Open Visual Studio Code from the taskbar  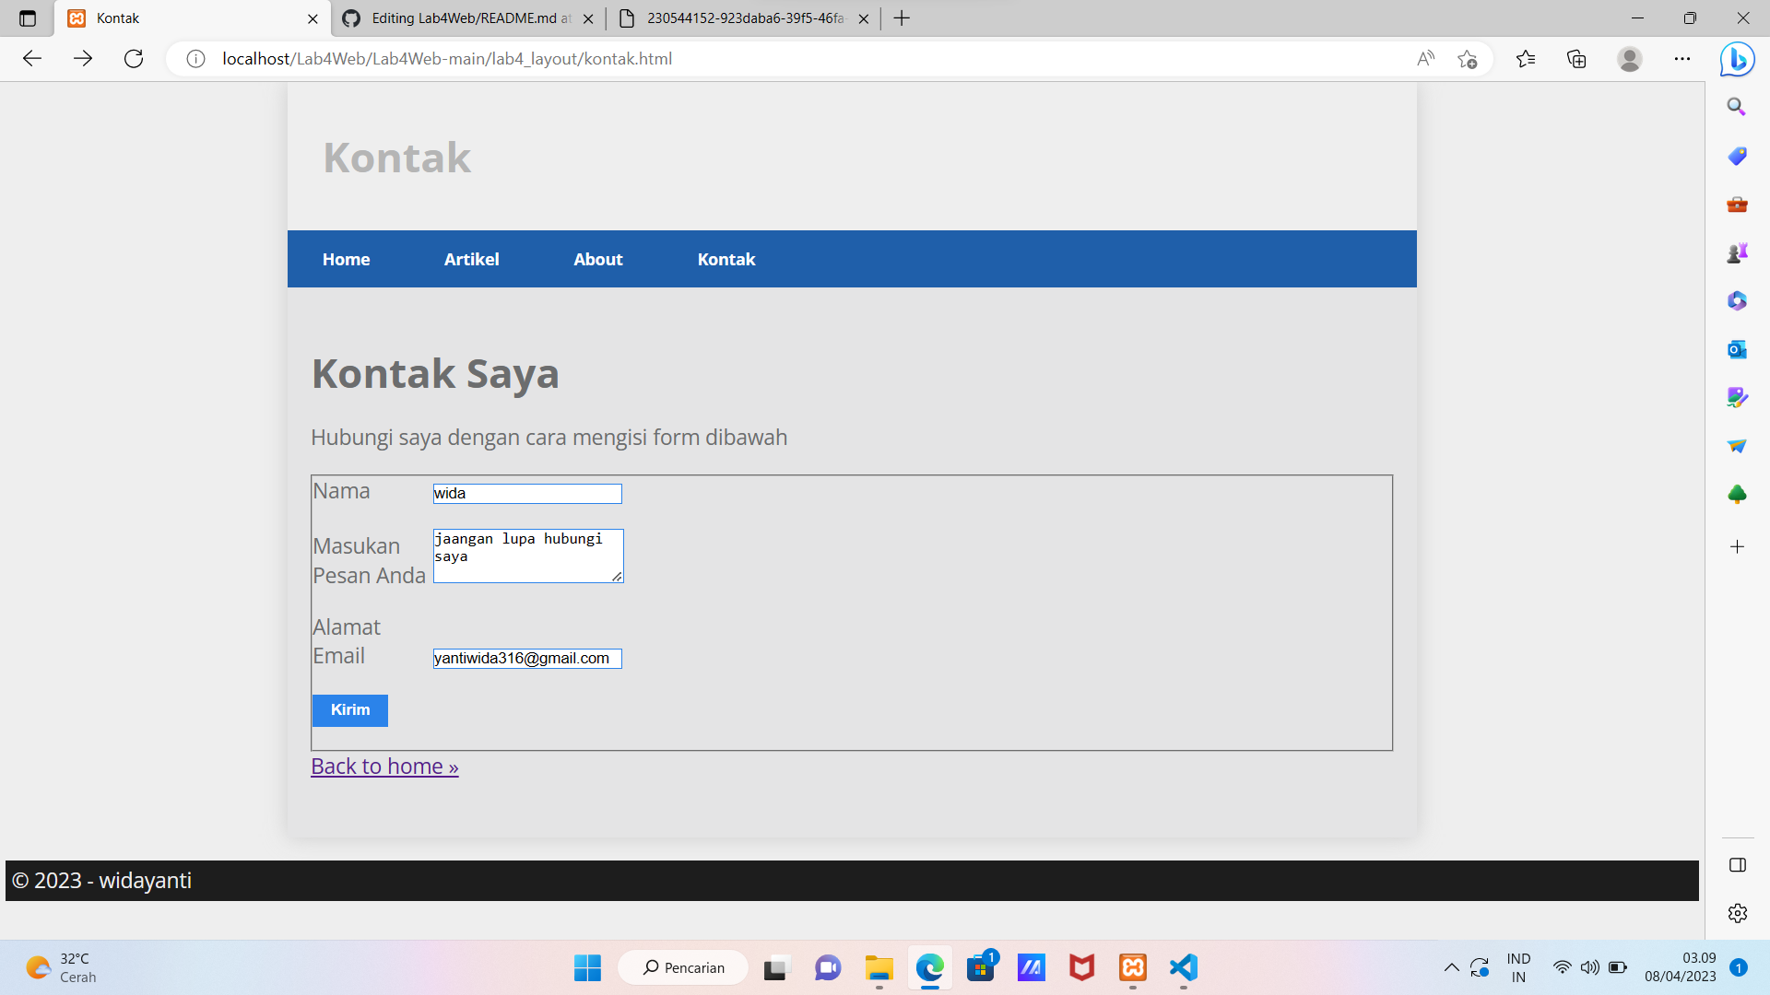coord(1184,967)
